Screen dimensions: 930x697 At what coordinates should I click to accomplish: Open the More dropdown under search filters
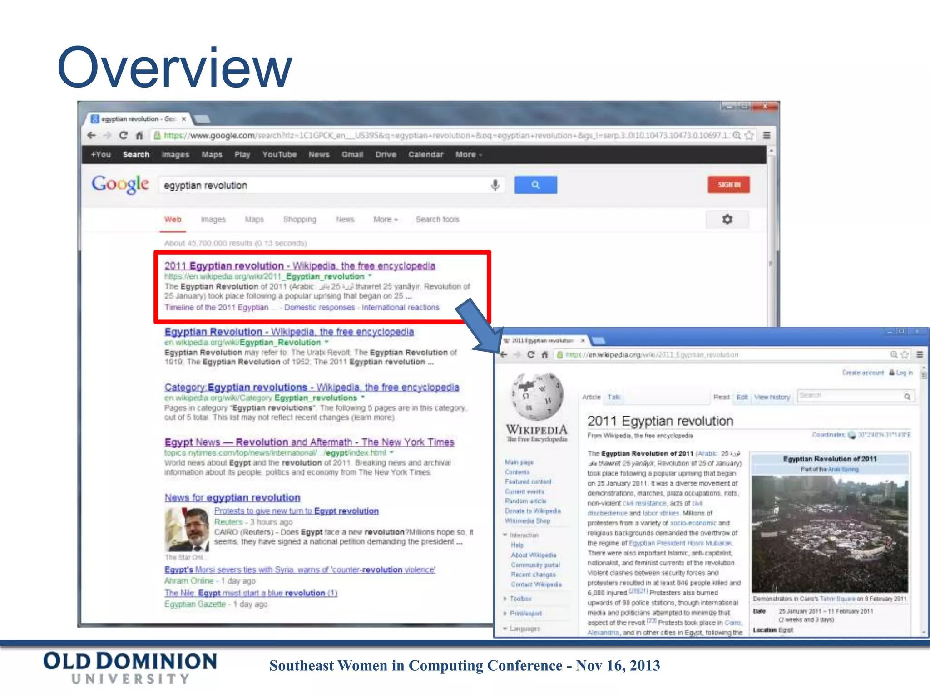[x=385, y=220]
